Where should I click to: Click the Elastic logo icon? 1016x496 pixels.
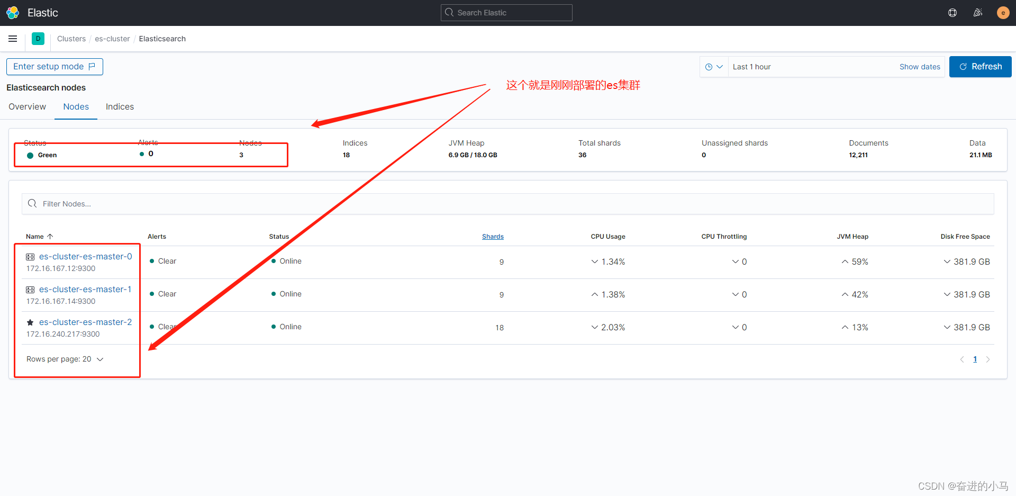tap(13, 13)
